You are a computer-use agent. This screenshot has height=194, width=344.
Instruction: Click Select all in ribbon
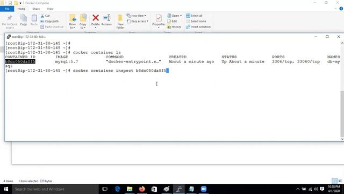point(194,16)
